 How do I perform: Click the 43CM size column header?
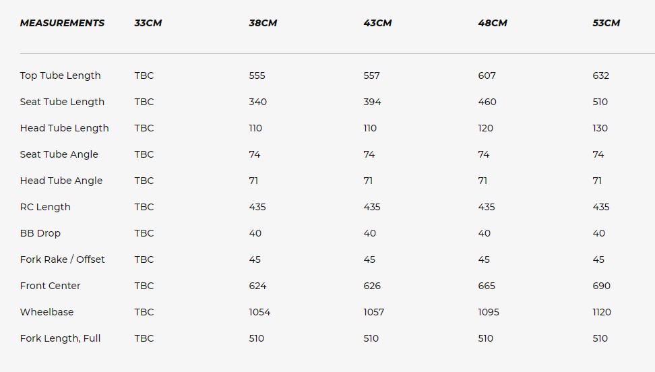click(377, 23)
